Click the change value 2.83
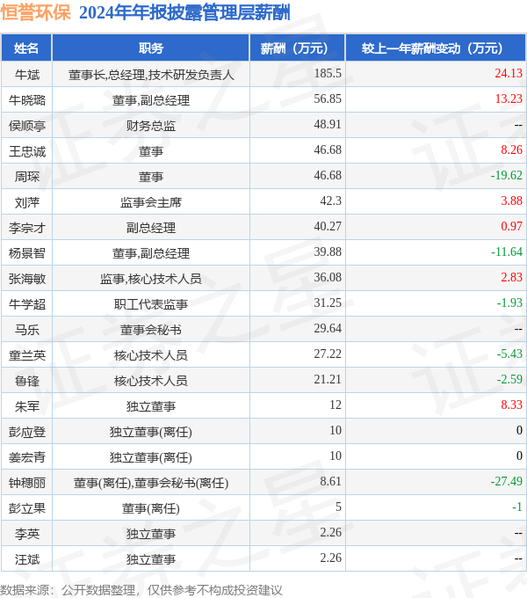527x598 pixels. tap(511, 278)
